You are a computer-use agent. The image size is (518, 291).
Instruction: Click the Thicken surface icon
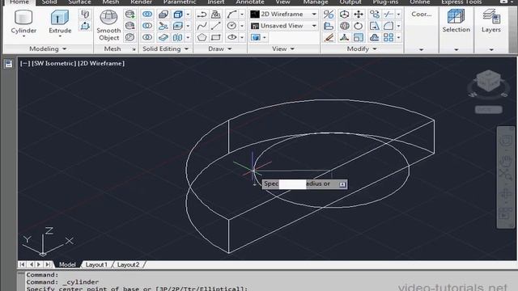[163, 37]
